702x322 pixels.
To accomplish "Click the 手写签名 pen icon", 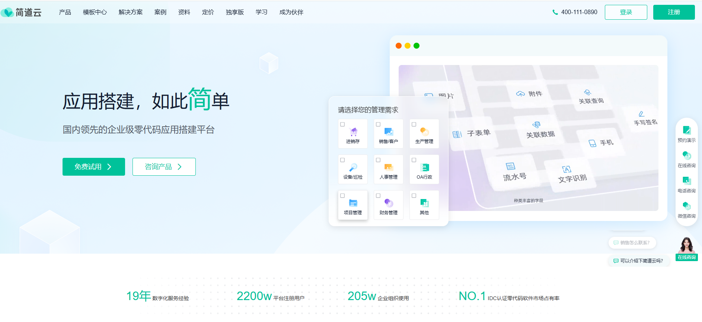I will [641, 114].
